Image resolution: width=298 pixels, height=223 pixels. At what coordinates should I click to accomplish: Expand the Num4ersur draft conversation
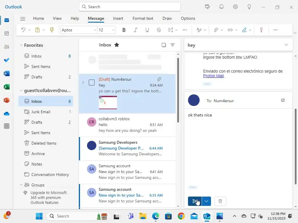[83, 82]
